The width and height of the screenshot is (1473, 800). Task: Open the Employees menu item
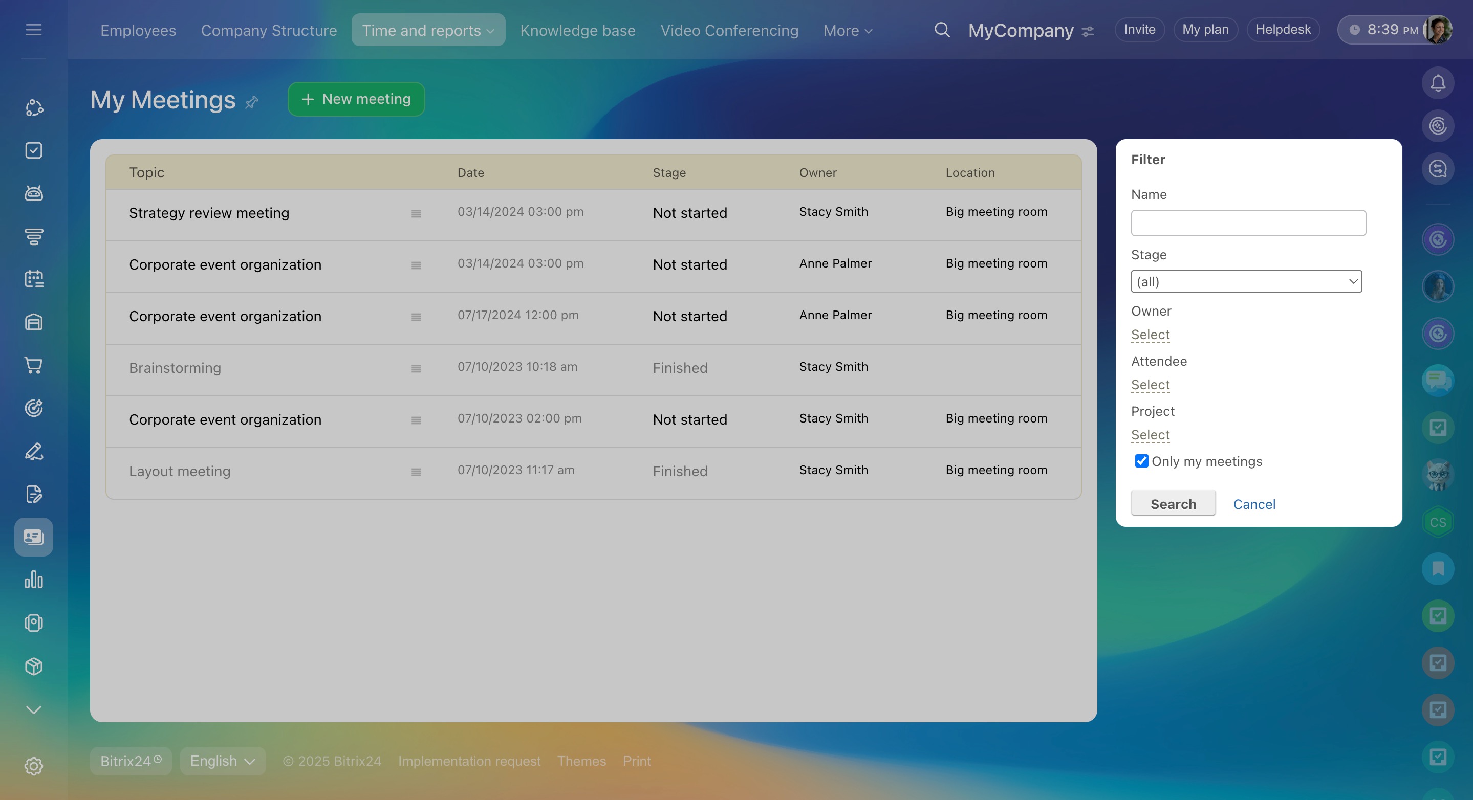click(138, 30)
